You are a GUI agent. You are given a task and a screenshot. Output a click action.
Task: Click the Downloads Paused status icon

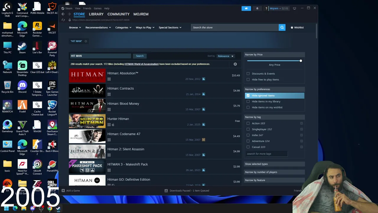[x=166, y=191]
